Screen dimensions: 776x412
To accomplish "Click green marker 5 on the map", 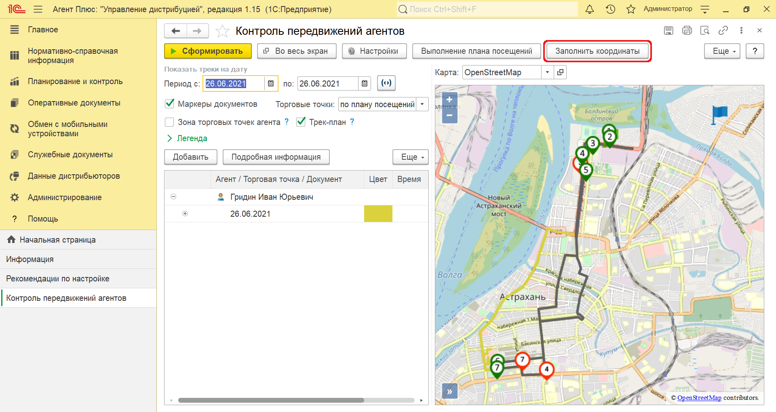I will point(586,171).
